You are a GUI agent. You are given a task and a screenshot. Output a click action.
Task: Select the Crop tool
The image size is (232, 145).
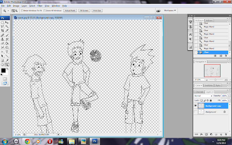pos(3,30)
